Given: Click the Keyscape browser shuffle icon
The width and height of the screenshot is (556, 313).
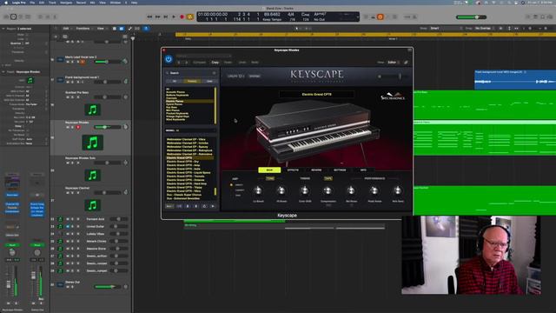Looking at the screenshot, I should click(x=179, y=206).
